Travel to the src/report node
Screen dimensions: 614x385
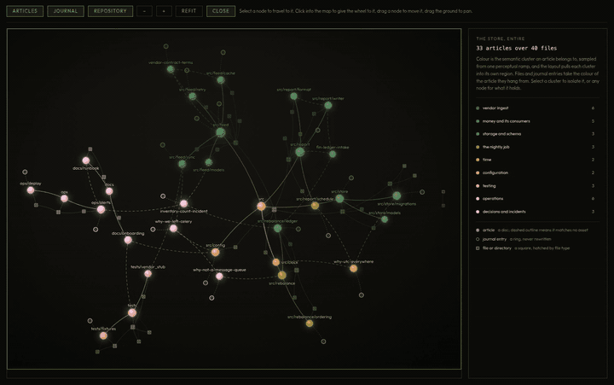(300, 152)
